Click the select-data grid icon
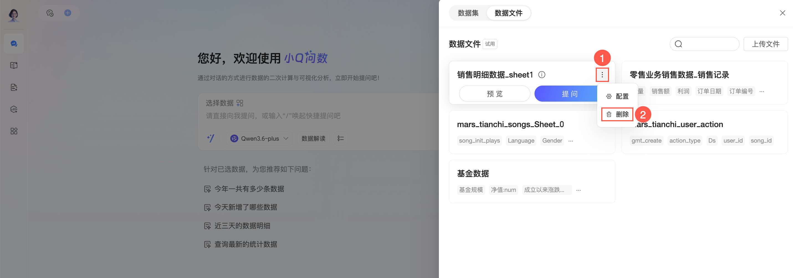 coord(240,103)
